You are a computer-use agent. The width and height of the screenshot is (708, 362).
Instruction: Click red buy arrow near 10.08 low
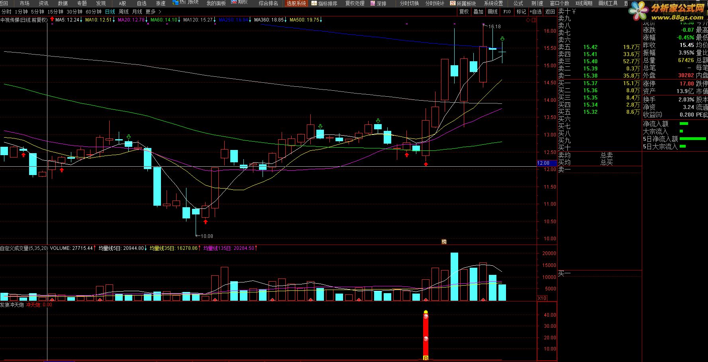[x=206, y=222]
